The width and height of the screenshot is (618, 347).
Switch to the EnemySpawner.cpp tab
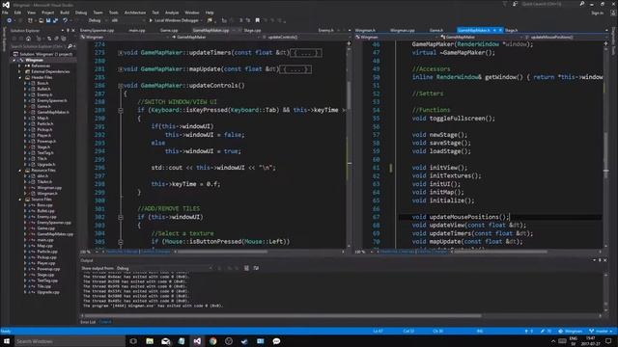(97, 30)
